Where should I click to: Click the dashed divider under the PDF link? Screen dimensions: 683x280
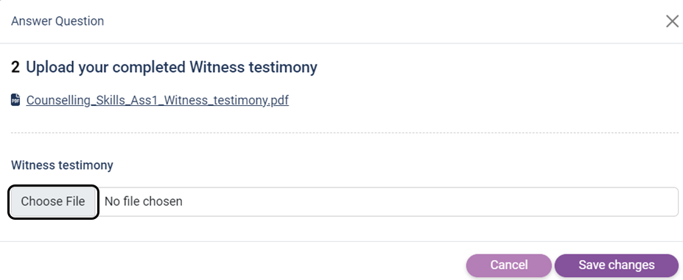coord(345,132)
